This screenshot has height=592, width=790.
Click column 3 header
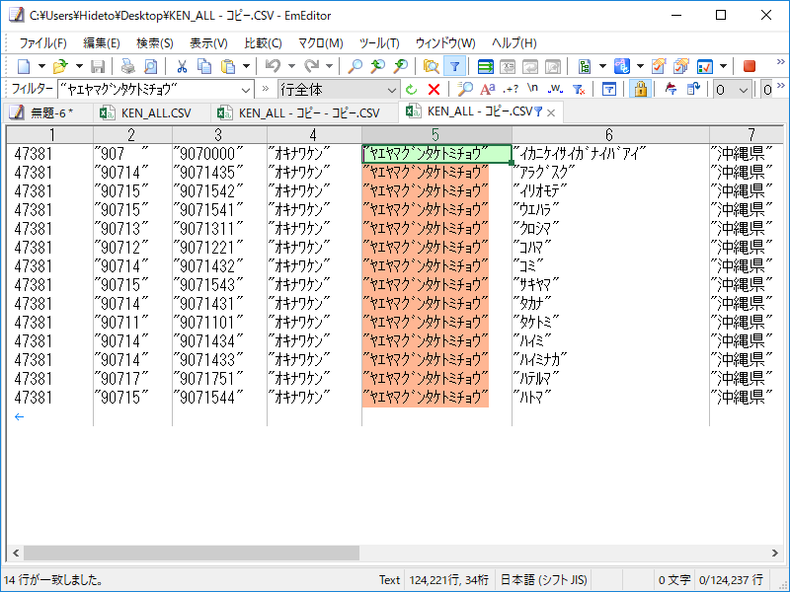tap(219, 134)
